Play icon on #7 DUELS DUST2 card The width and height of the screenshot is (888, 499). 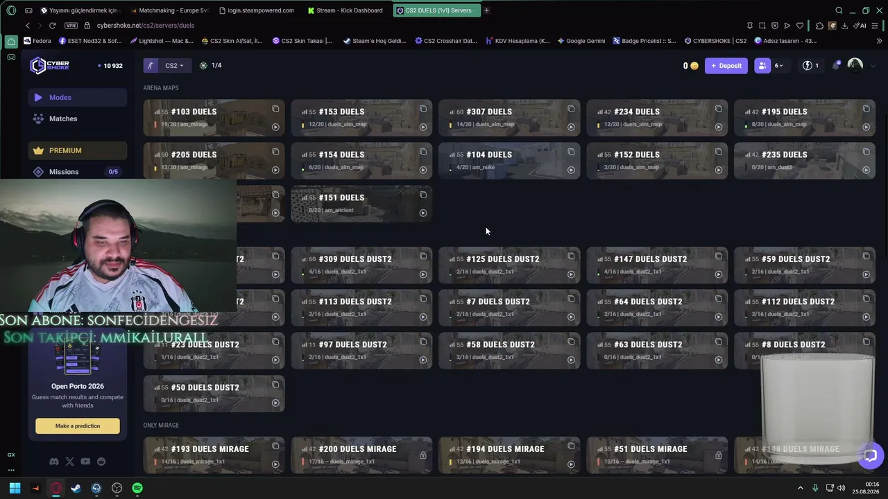tap(571, 317)
